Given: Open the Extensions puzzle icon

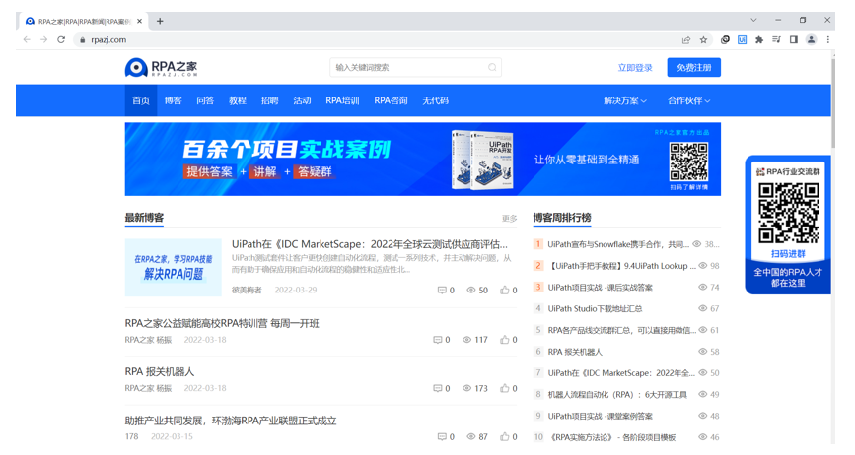Looking at the screenshot, I should pyautogui.click(x=759, y=39).
